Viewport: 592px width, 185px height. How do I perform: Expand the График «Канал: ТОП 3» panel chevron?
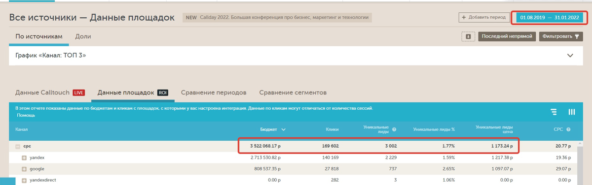click(x=570, y=56)
